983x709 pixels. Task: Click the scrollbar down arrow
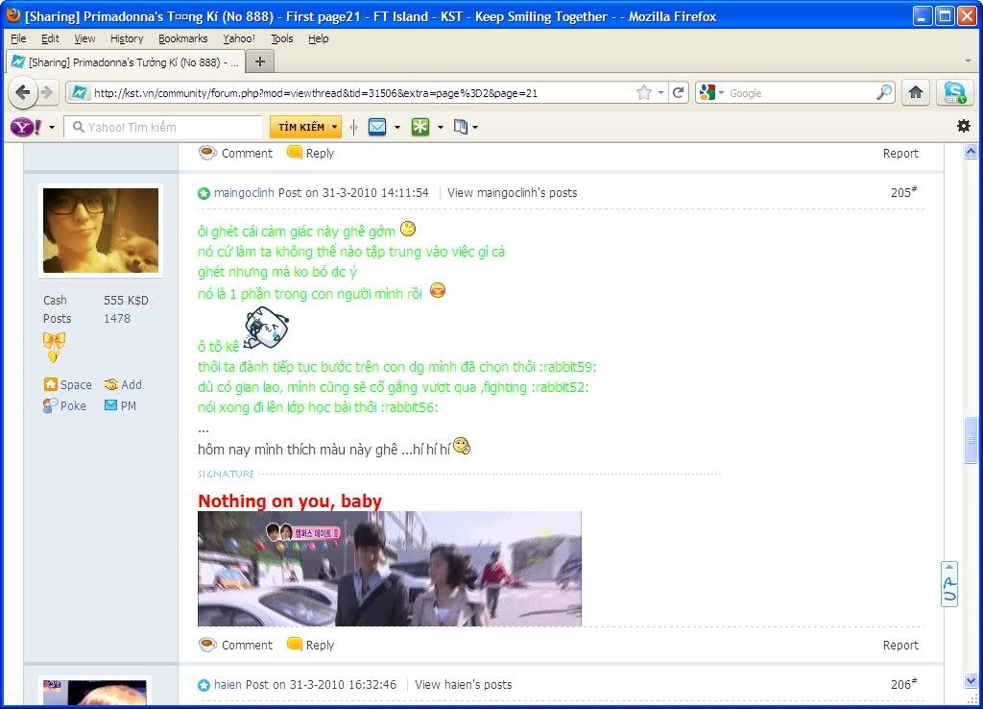[x=971, y=681]
